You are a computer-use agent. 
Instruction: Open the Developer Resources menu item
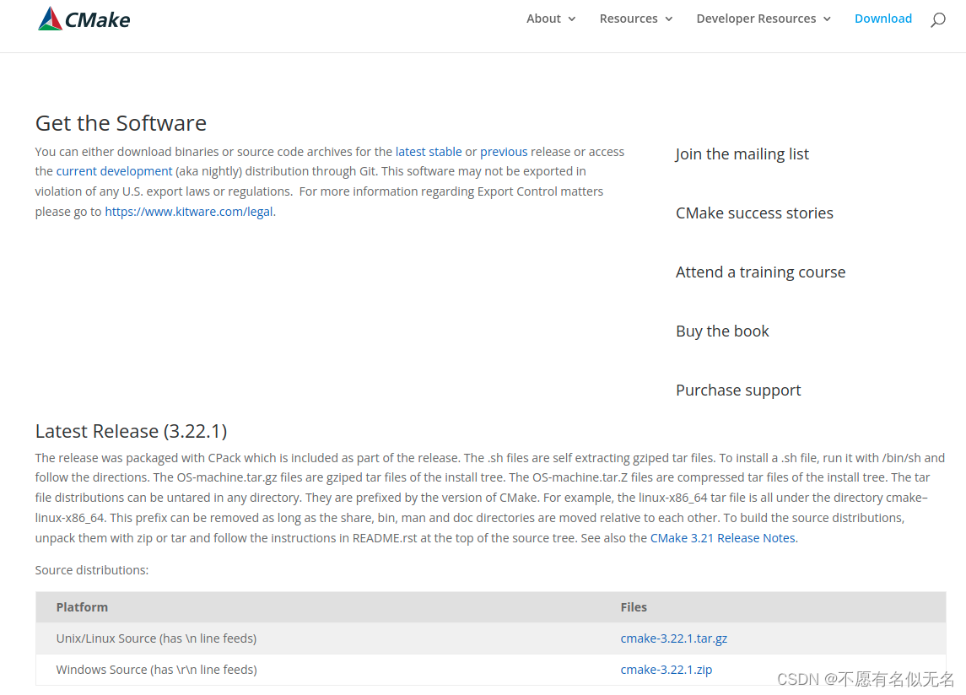point(756,19)
